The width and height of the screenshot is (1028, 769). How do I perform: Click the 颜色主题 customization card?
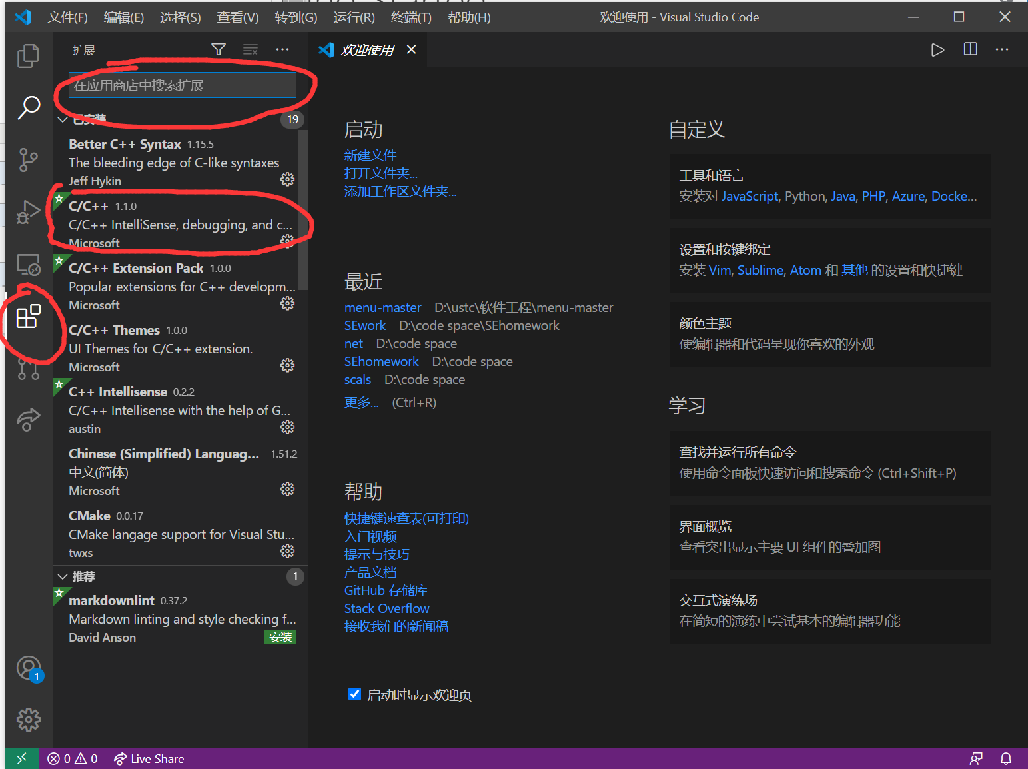click(830, 334)
